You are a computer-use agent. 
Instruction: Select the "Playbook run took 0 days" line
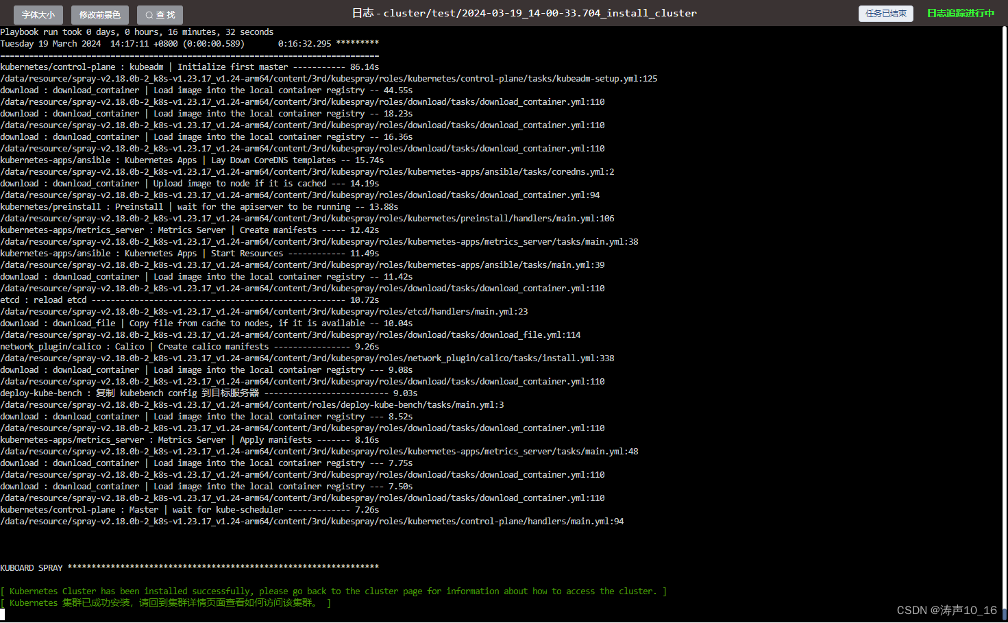click(137, 32)
